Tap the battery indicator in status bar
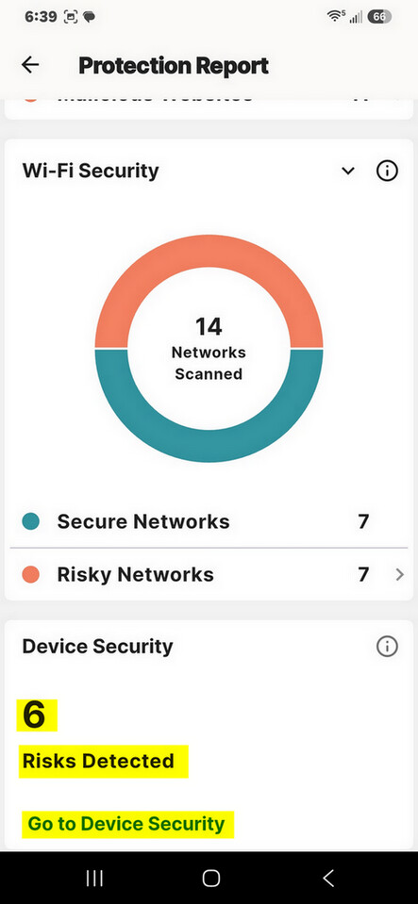 tap(379, 17)
